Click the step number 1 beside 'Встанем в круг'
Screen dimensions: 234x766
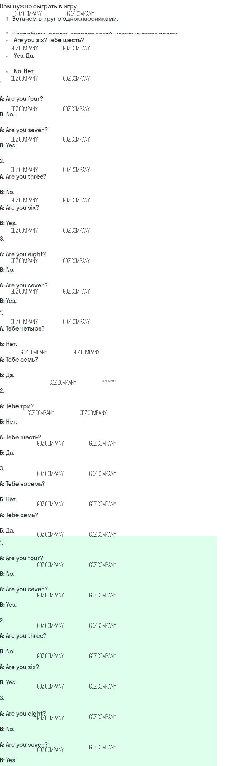pyautogui.click(x=7, y=19)
